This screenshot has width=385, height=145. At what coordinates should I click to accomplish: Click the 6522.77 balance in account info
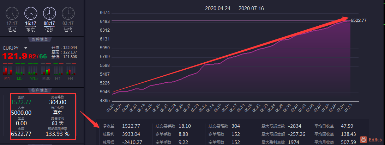tap(21, 134)
